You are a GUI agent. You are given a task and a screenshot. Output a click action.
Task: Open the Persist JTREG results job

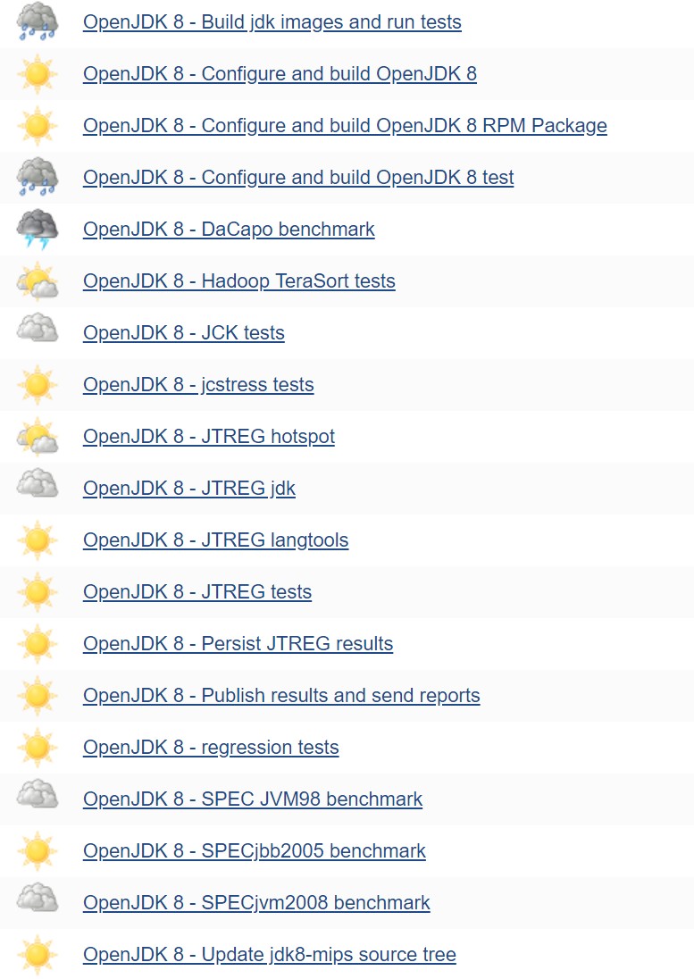(238, 644)
